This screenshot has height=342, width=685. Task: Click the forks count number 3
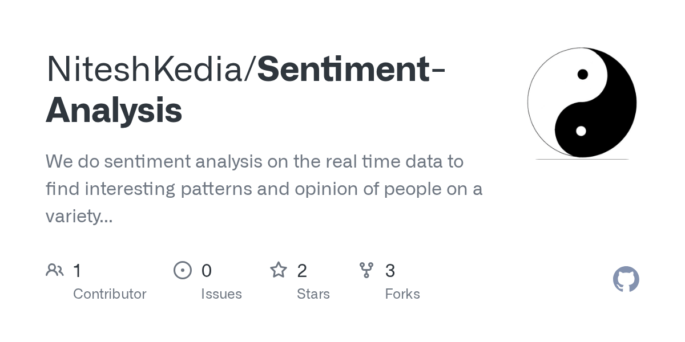pos(390,270)
